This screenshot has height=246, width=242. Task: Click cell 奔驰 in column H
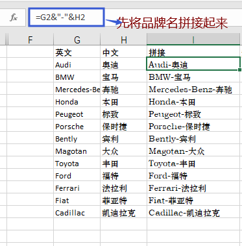[124, 89]
